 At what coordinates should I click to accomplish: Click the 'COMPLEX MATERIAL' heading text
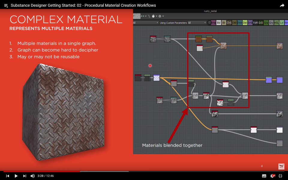pos(66,19)
